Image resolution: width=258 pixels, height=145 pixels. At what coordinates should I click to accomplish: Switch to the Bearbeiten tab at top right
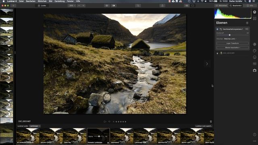[235, 6]
